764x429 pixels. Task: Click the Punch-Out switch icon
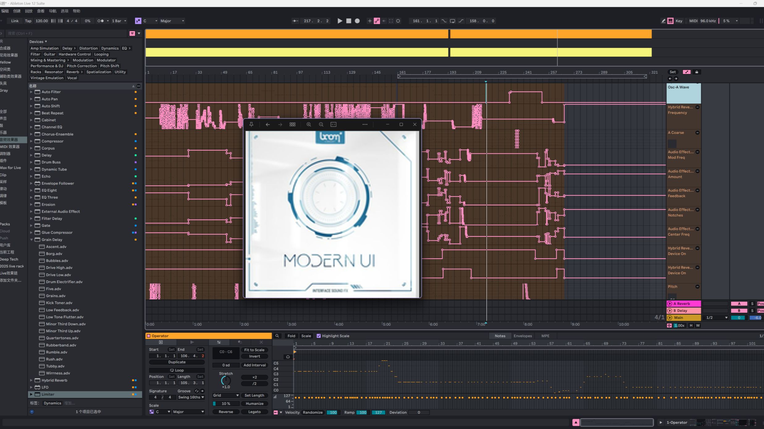click(461, 21)
